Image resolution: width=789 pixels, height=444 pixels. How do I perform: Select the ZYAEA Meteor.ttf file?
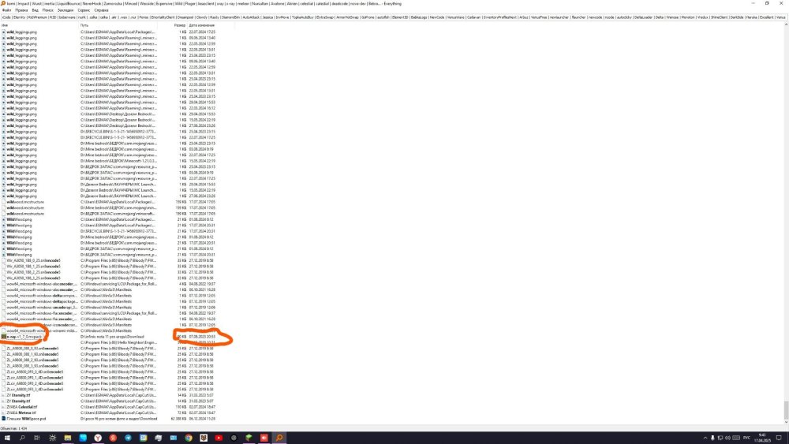pos(21,412)
